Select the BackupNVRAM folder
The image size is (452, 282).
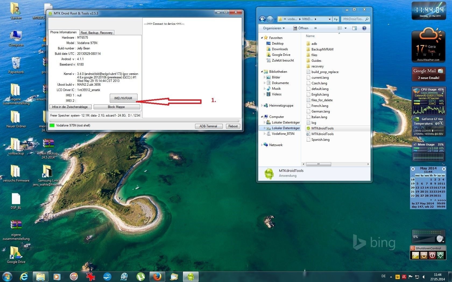(x=322, y=49)
